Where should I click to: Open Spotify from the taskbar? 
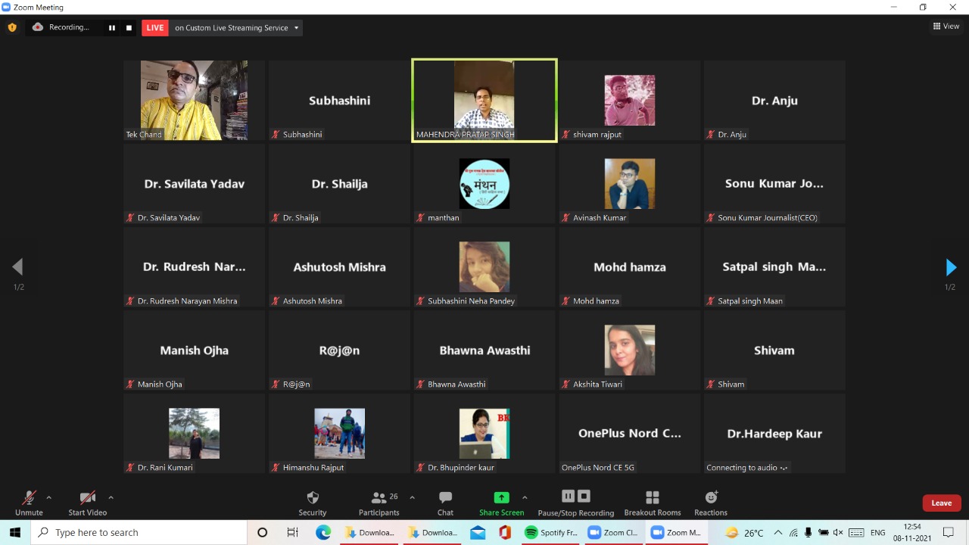point(551,532)
